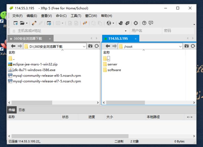This screenshot has height=147, width=203.
Task: Click the 进度 column header
Action: pos(92,117)
